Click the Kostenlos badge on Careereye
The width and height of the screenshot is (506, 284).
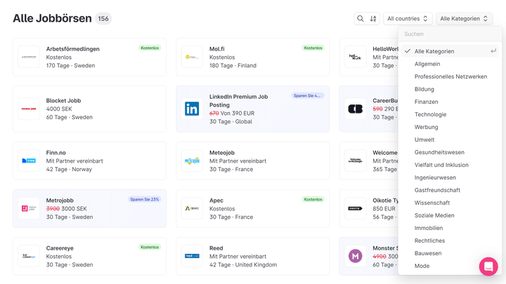click(150, 247)
